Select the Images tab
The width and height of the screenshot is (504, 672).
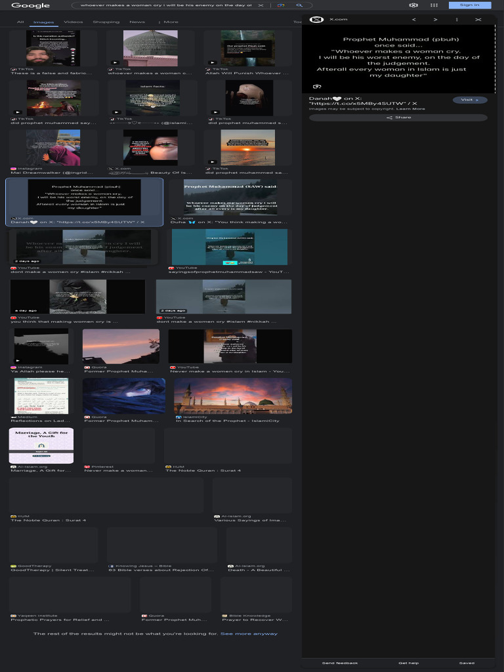(x=44, y=22)
